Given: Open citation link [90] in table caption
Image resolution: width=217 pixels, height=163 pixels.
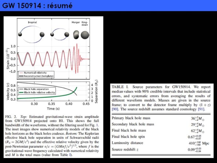Looking at the screenshot, I should tap(115, 109).
